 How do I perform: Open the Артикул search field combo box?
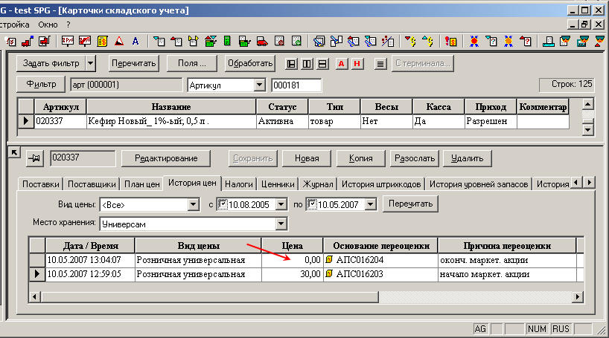pyautogui.click(x=259, y=85)
